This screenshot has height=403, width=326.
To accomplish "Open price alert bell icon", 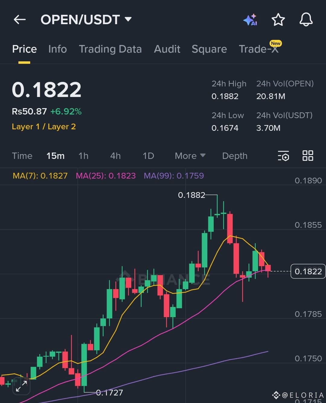I will click(x=306, y=20).
